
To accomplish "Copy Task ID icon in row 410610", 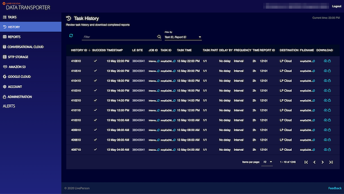I will tap(174, 61).
